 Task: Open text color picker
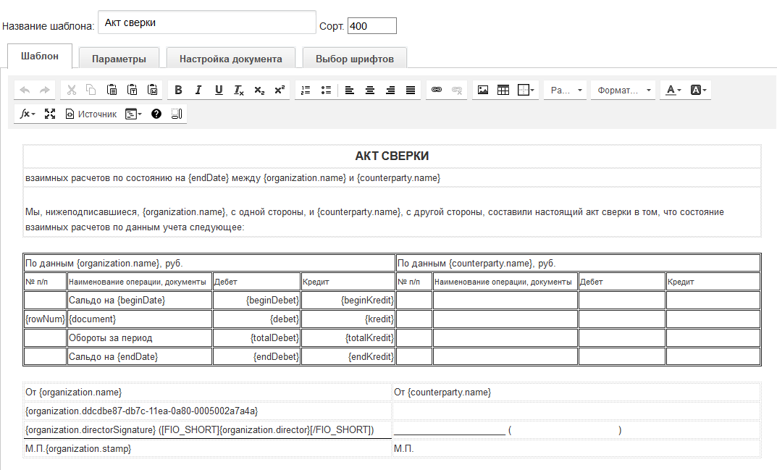pyautogui.click(x=673, y=91)
